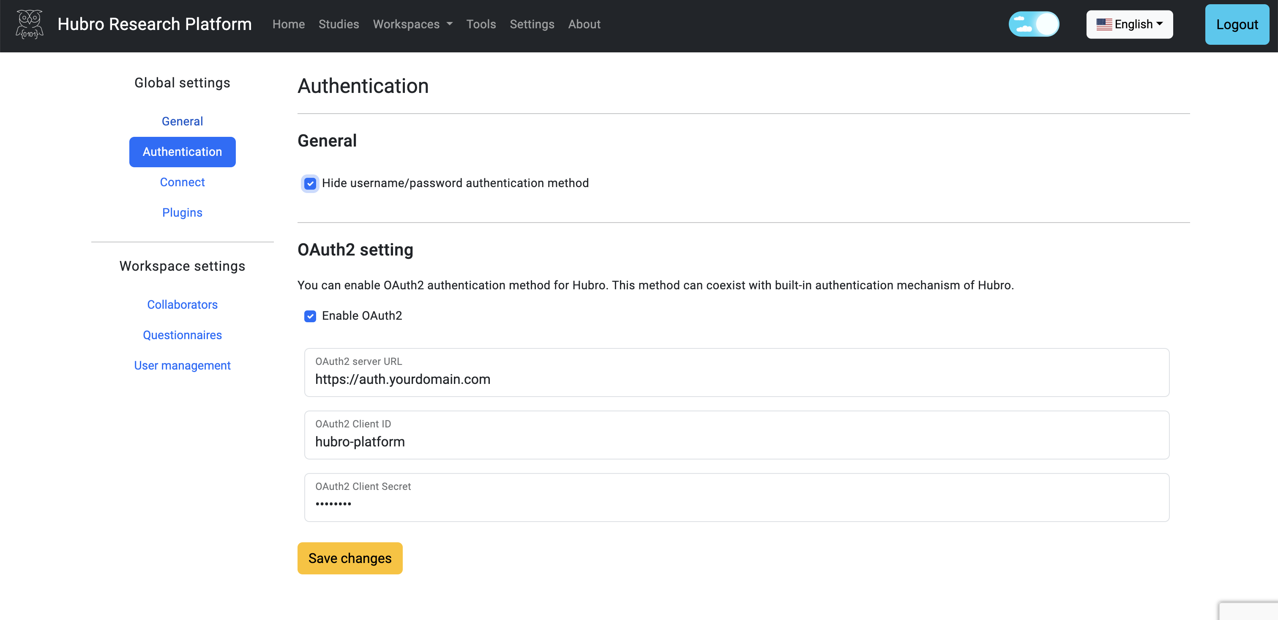Click the US flag icon in language selector

[1103, 24]
